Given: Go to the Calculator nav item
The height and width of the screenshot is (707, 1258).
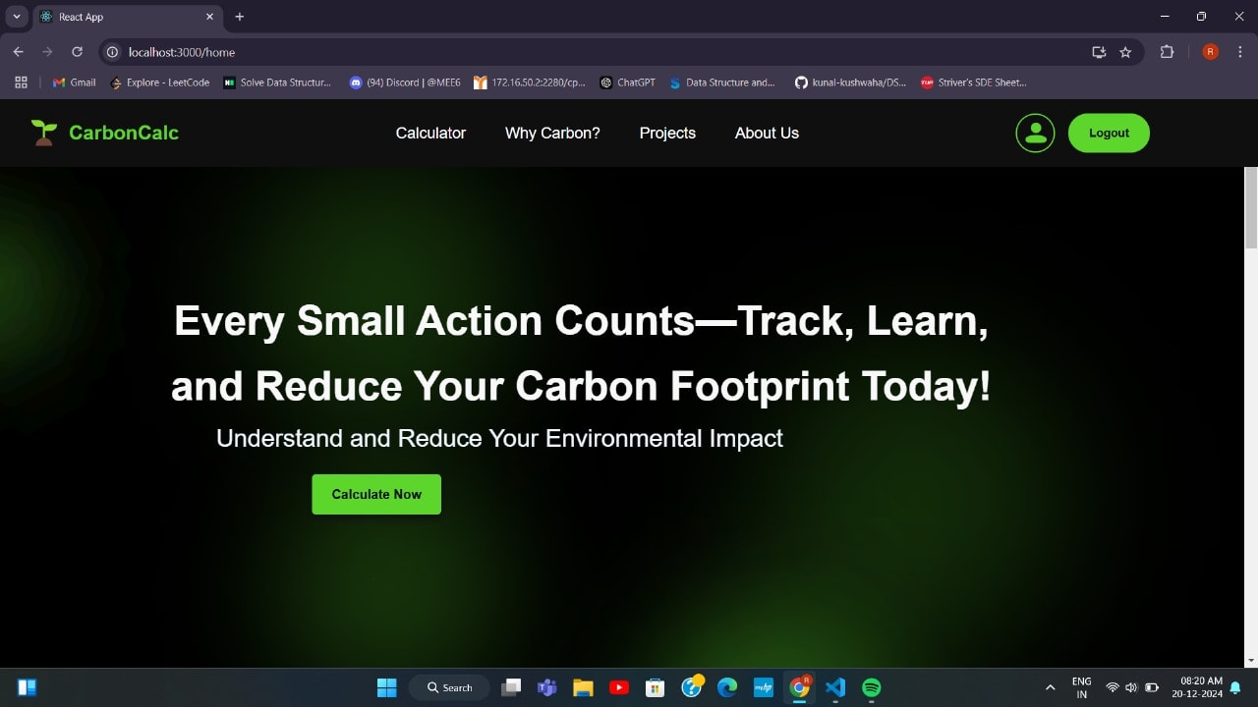Looking at the screenshot, I should coord(430,133).
